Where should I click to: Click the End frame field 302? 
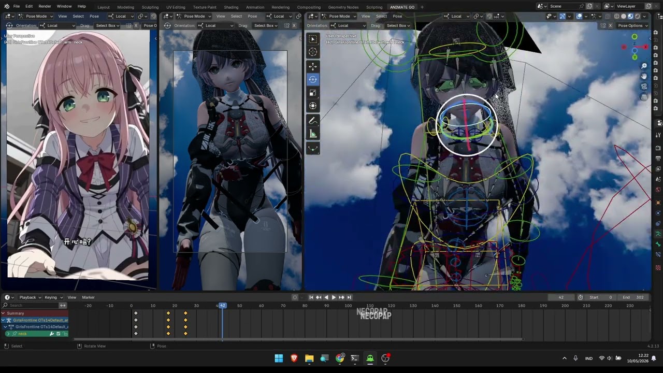pos(633,297)
